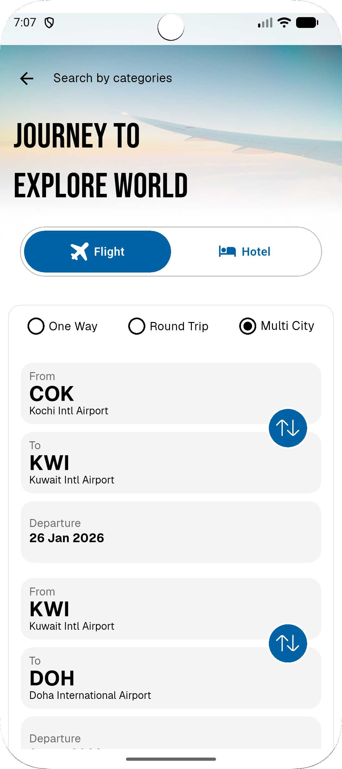Tap Search by categories title text
The width and height of the screenshot is (342, 769).
[112, 78]
